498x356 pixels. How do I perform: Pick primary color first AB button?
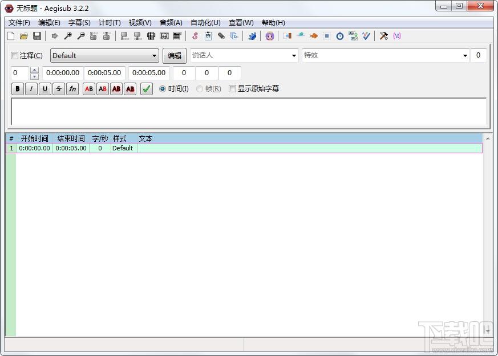click(89, 89)
